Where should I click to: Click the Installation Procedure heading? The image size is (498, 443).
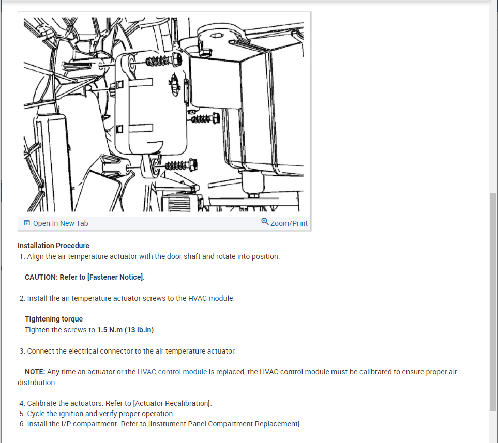53,246
